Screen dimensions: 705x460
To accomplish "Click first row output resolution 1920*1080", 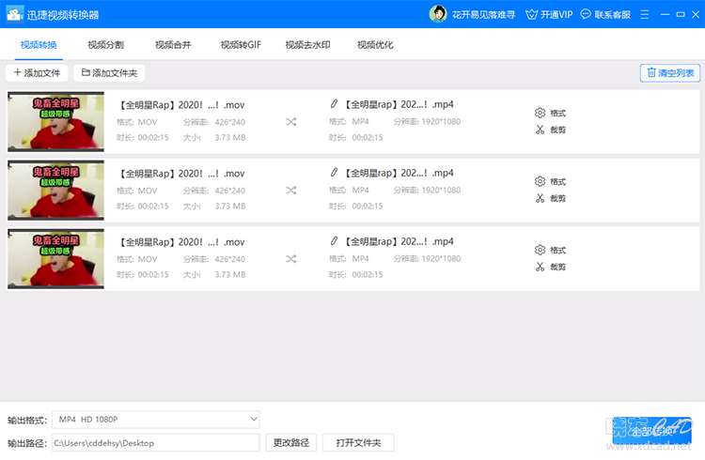I will click(x=441, y=122).
